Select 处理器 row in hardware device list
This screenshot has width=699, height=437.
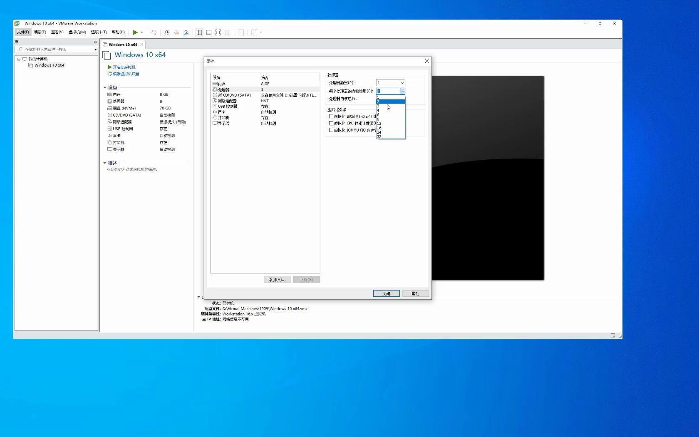click(265, 89)
